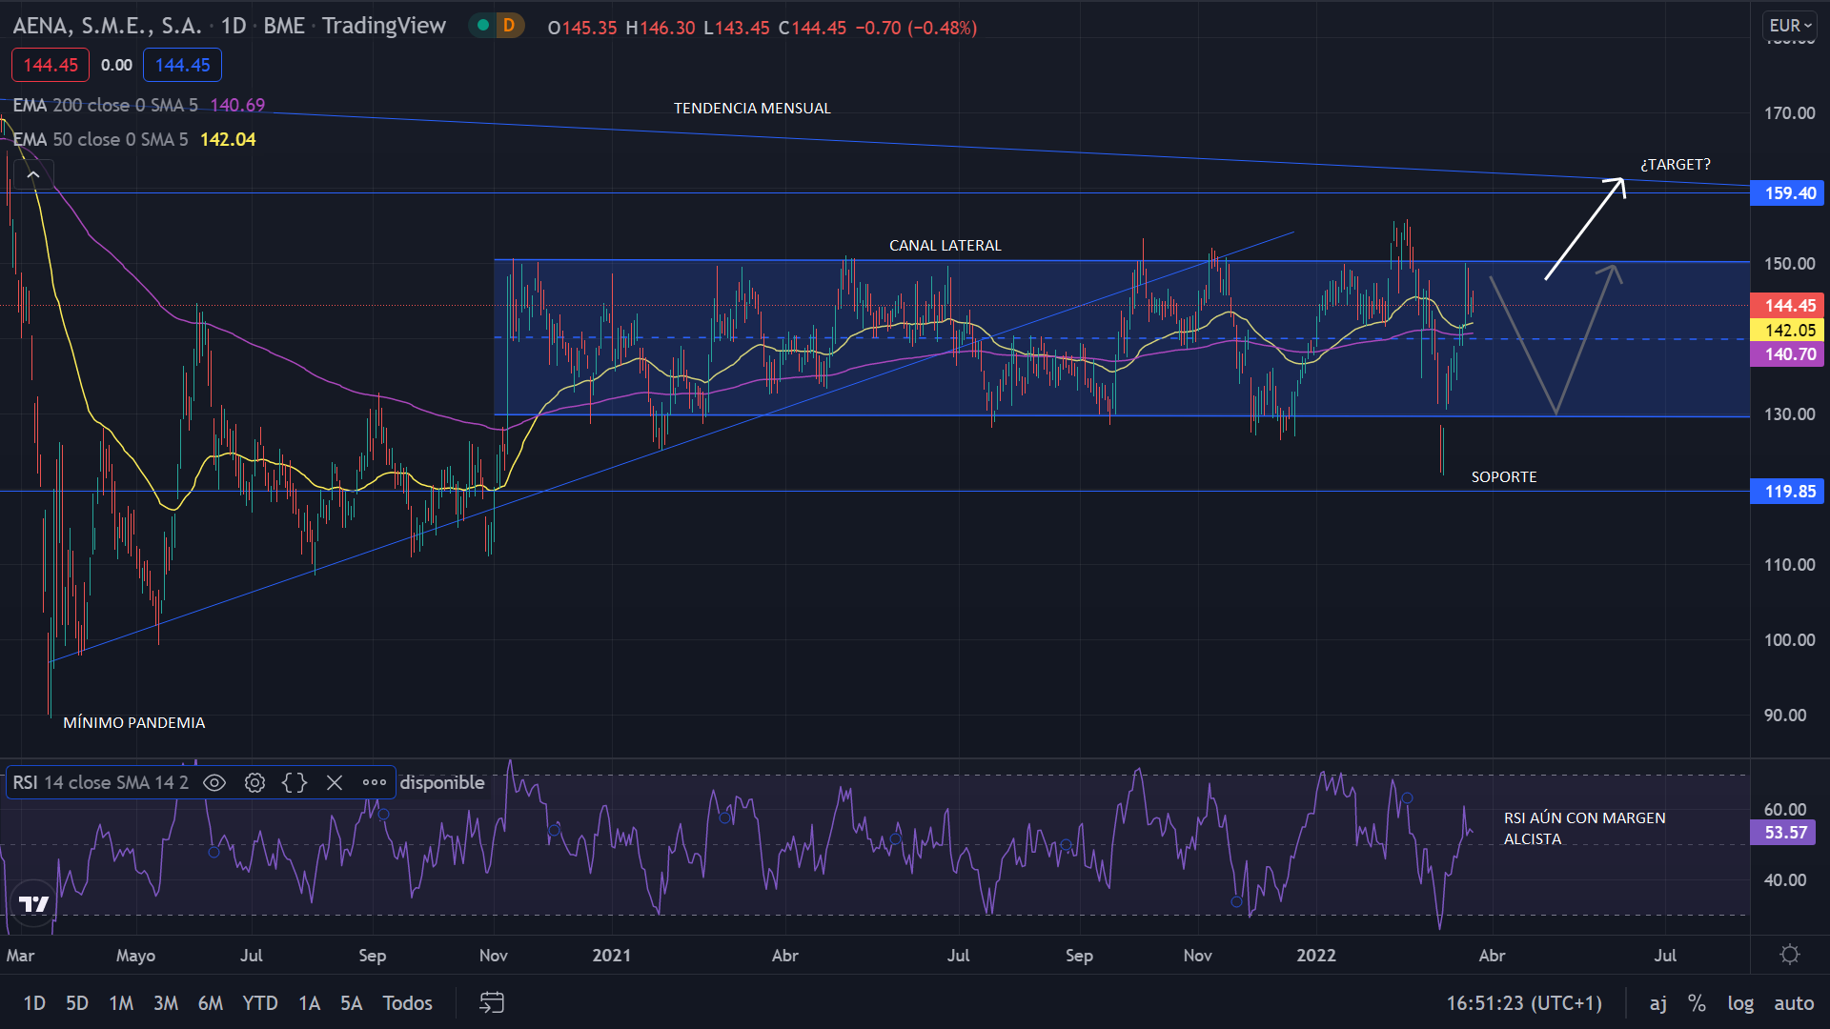This screenshot has width=1830, height=1029.
Task: Collapse the indicator legend chevron
Action: pos(33,175)
